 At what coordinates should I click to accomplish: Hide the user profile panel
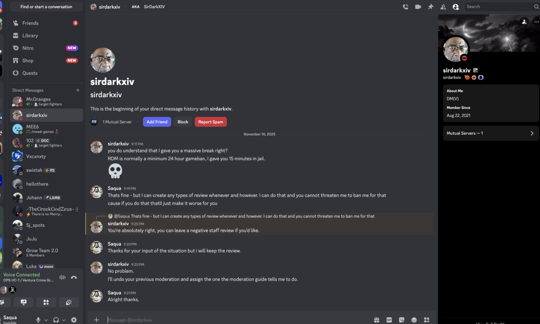tap(456, 7)
